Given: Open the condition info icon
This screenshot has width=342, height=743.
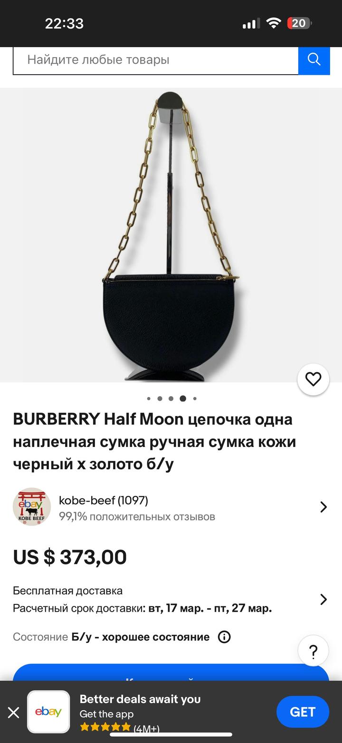Looking at the screenshot, I should 224,637.
